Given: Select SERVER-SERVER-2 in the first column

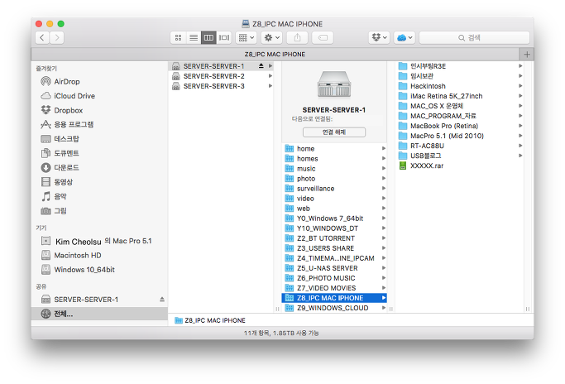Looking at the screenshot, I should 221,76.
